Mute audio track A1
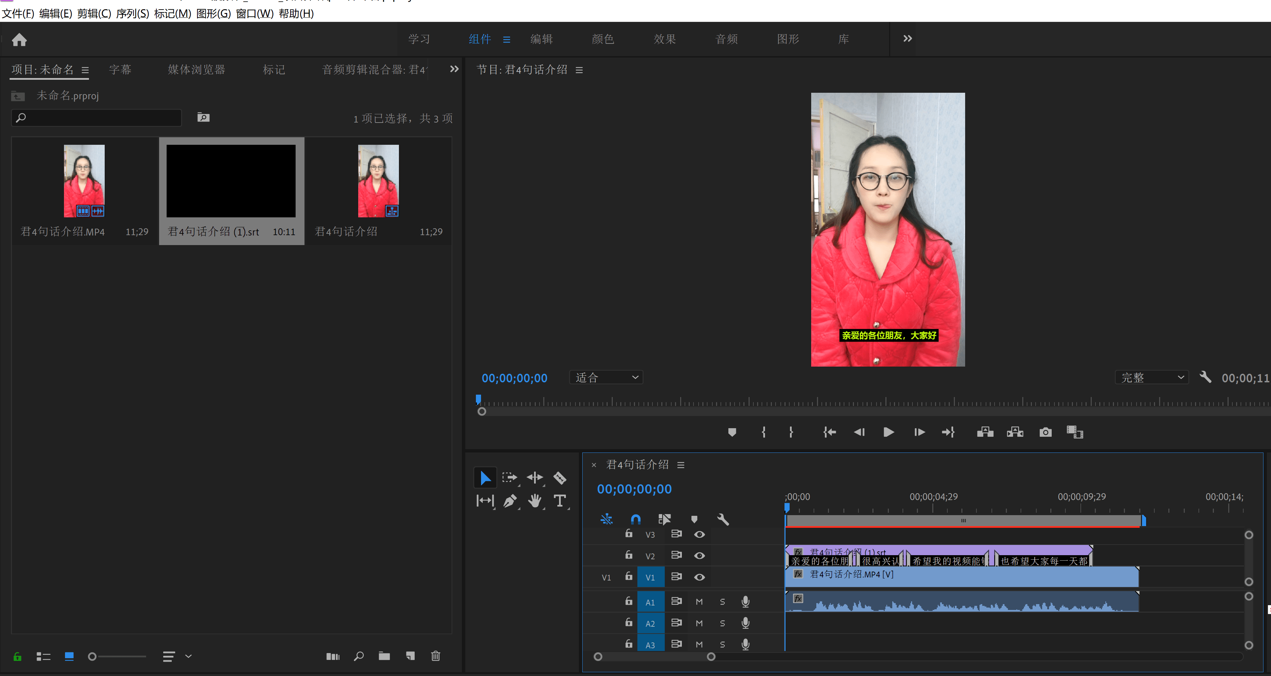The height and width of the screenshot is (676, 1271). [699, 602]
